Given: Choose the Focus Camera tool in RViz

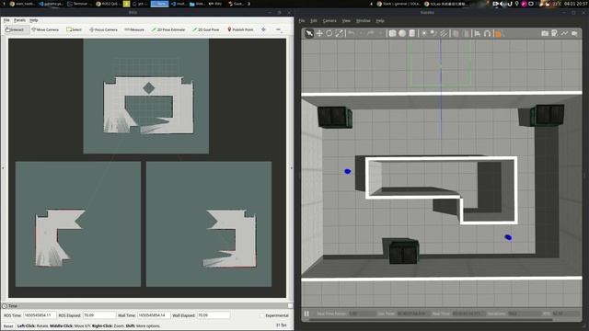Looking at the screenshot, I should coord(103,29).
